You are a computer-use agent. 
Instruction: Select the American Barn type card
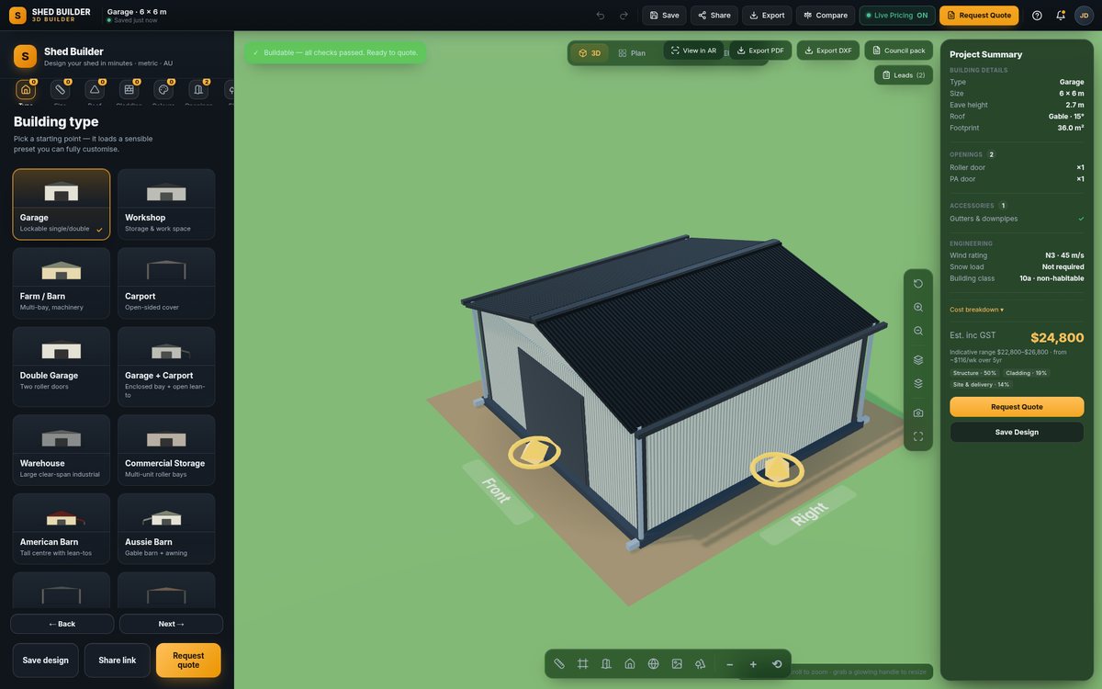[x=62, y=529]
